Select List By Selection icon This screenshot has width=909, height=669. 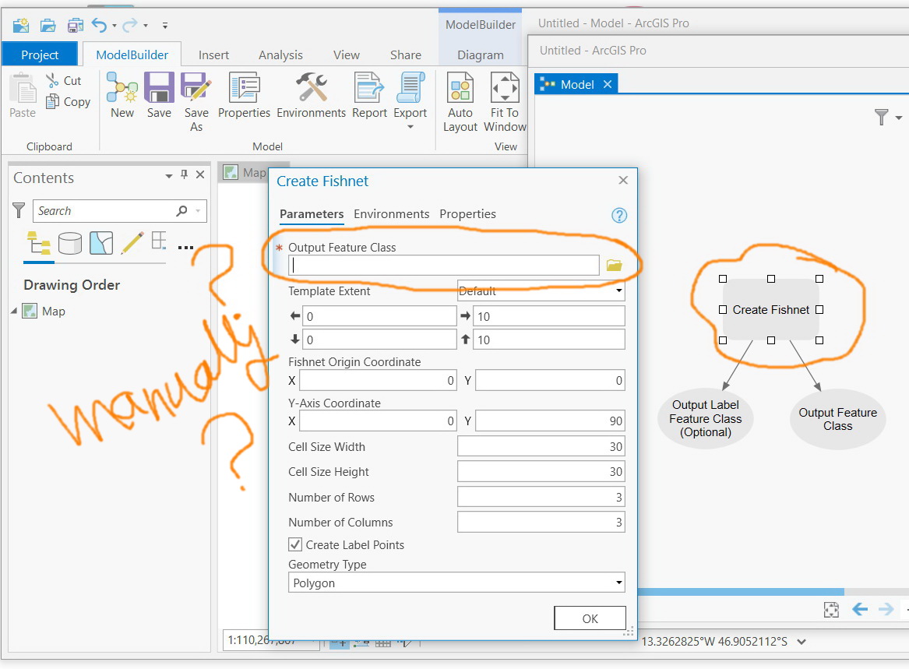tap(101, 244)
